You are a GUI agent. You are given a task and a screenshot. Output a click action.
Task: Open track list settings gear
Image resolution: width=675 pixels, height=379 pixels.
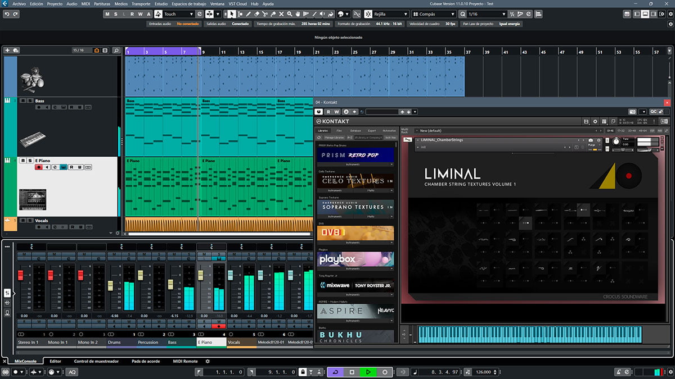pos(118,232)
